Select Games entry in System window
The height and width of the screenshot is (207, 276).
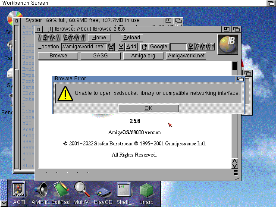click(28, 87)
